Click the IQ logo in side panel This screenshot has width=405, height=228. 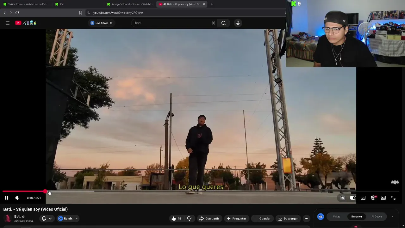click(x=321, y=217)
